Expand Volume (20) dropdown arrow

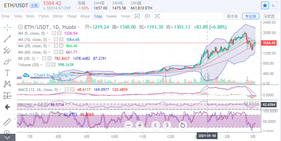point(41,65)
